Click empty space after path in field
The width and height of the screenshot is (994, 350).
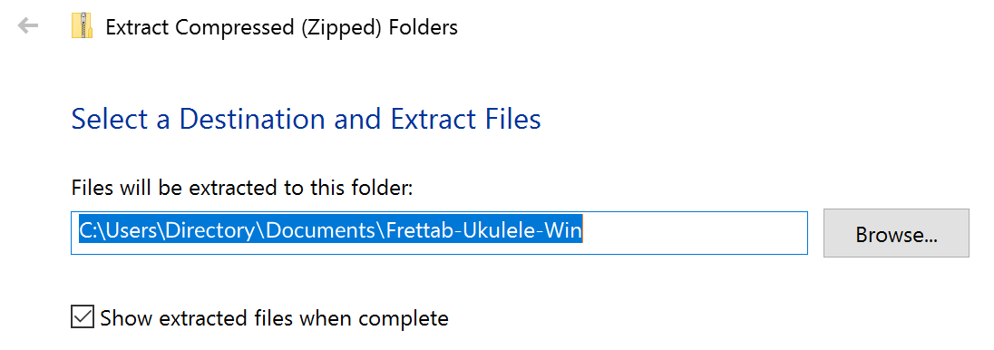click(694, 233)
